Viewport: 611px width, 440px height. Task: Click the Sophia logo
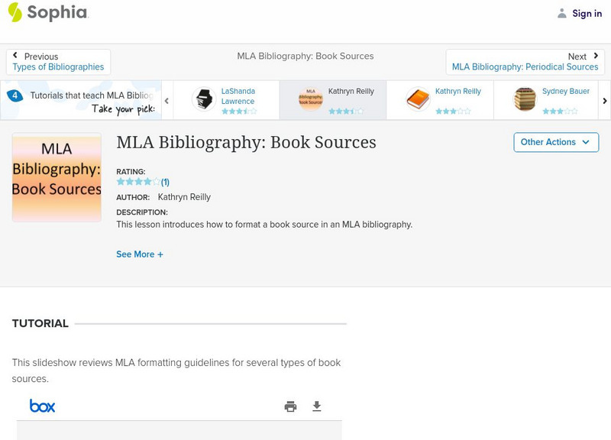pos(47,13)
